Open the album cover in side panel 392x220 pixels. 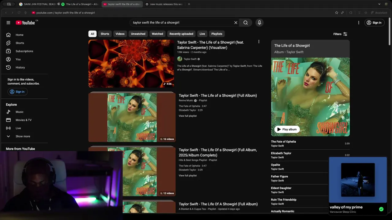310,97
